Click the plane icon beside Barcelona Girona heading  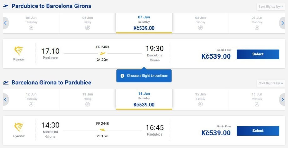(6, 83)
